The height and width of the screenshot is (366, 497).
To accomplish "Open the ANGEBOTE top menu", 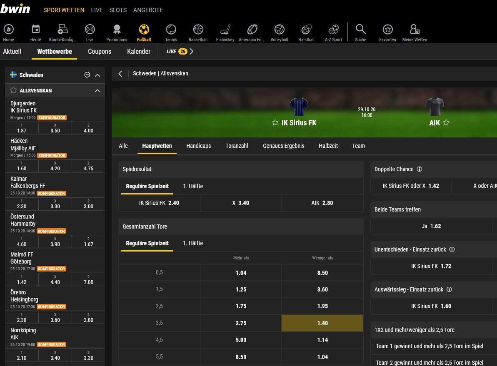I will coord(148,10).
